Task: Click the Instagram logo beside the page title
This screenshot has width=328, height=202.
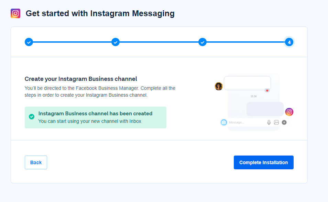Action: (15, 13)
